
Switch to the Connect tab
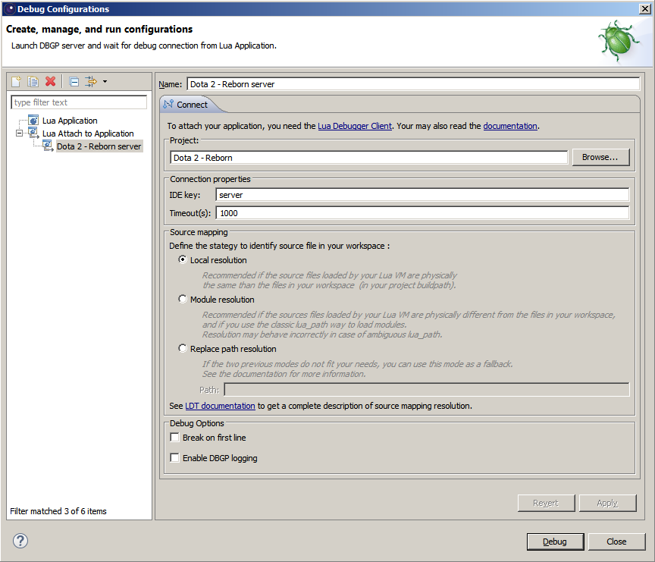coord(191,105)
